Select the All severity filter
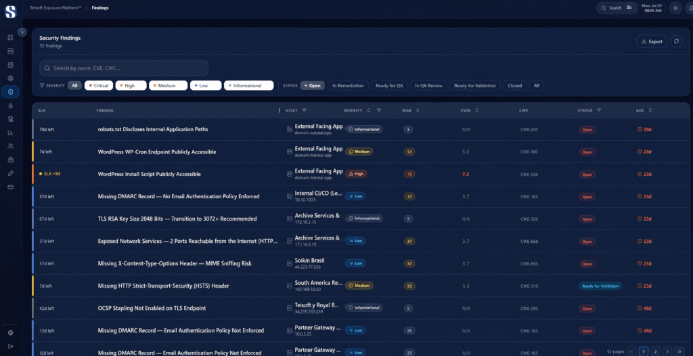 click(74, 86)
